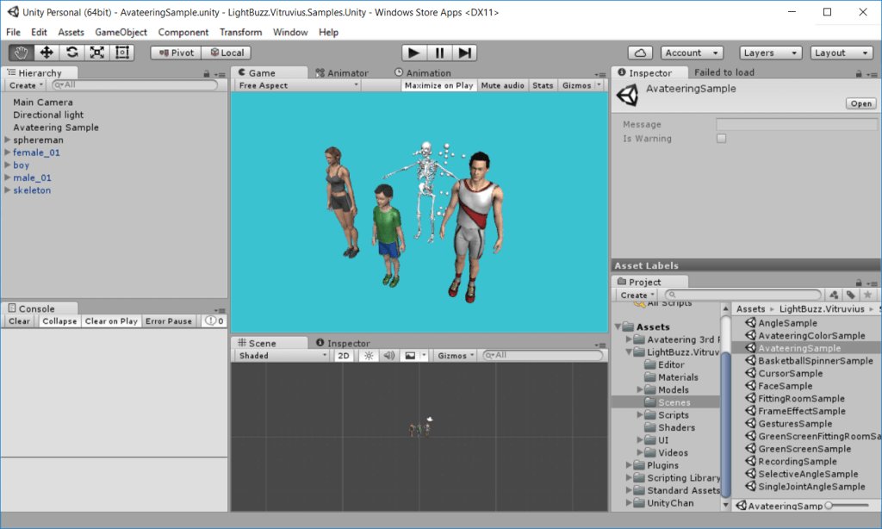Click the Step frame button
882x529 pixels.
[464, 53]
